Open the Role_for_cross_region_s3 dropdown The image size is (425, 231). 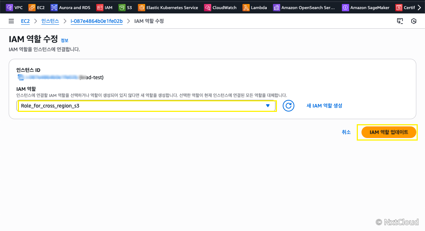tap(147, 106)
